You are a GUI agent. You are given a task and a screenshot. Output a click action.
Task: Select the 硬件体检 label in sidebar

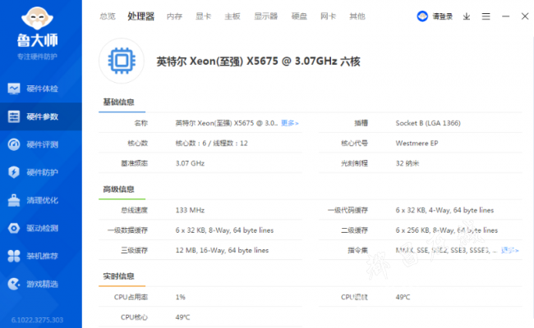43,89
